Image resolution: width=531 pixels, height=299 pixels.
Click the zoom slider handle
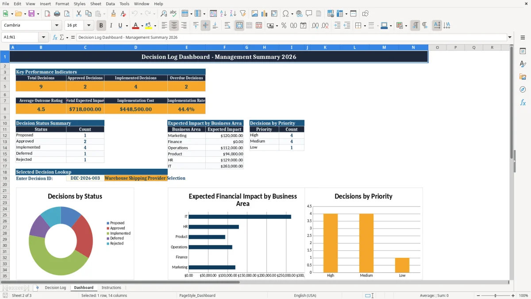pyautogui.click(x=495, y=295)
